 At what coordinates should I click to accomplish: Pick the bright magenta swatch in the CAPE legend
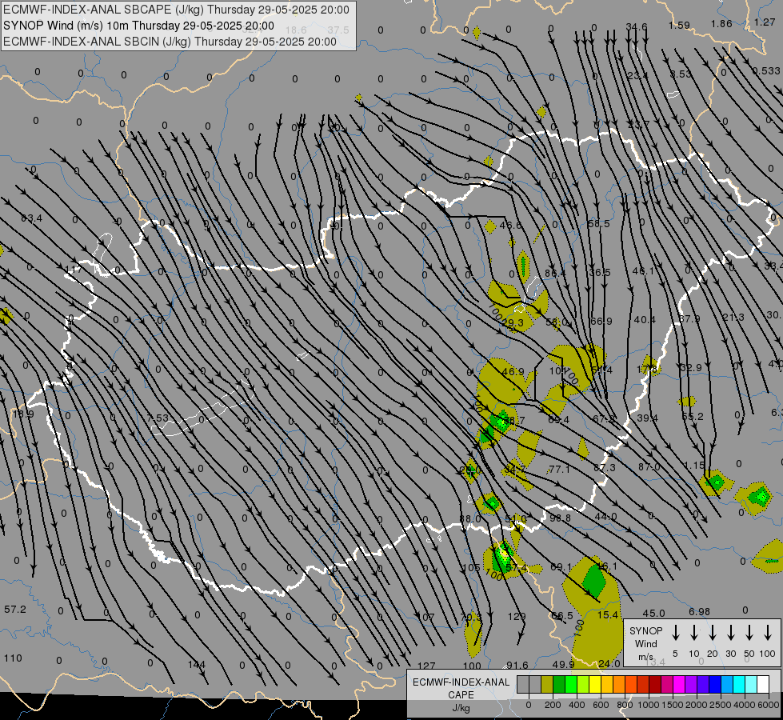[679, 685]
